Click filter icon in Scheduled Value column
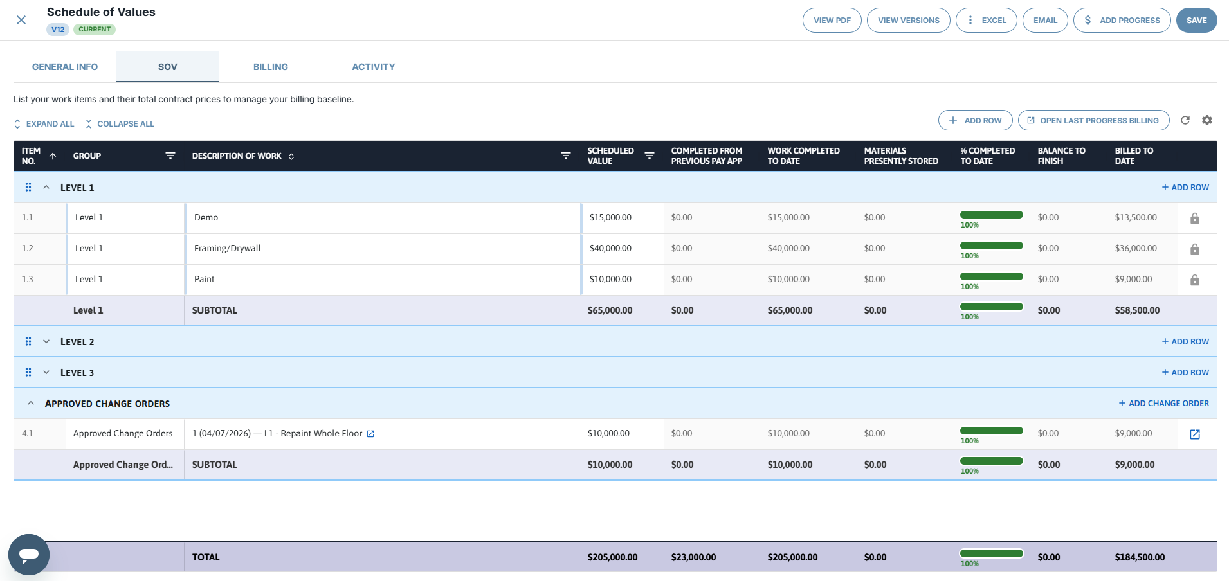Image resolution: width=1229 pixels, height=581 pixels. [650, 156]
